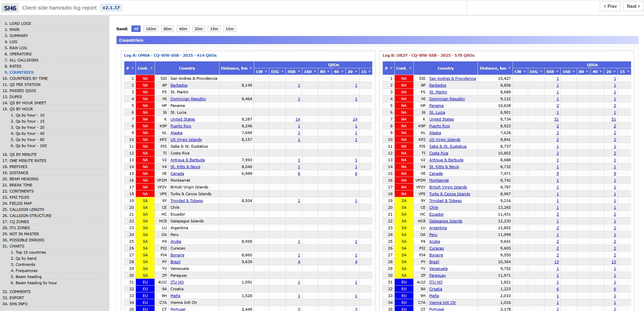The width and height of the screenshot is (644, 311).
Task: Open Log B 40 column sort dropdown
Action: coord(601,72)
